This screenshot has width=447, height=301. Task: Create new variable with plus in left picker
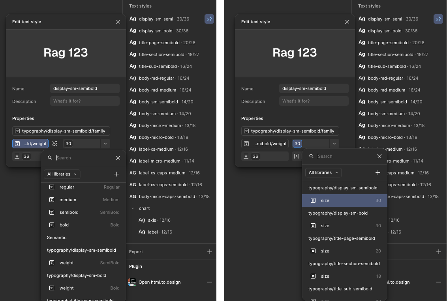tap(116, 174)
